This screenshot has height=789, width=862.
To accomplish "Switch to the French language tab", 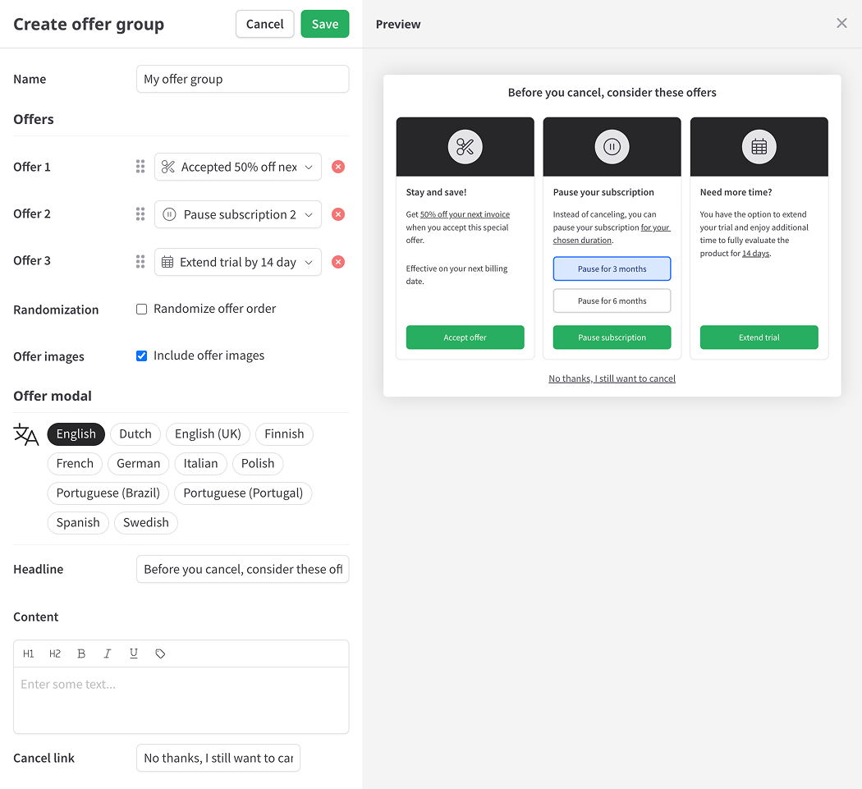I will (75, 463).
